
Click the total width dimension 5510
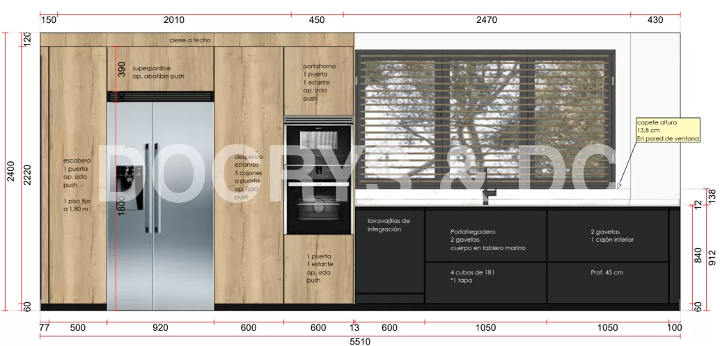(x=359, y=341)
